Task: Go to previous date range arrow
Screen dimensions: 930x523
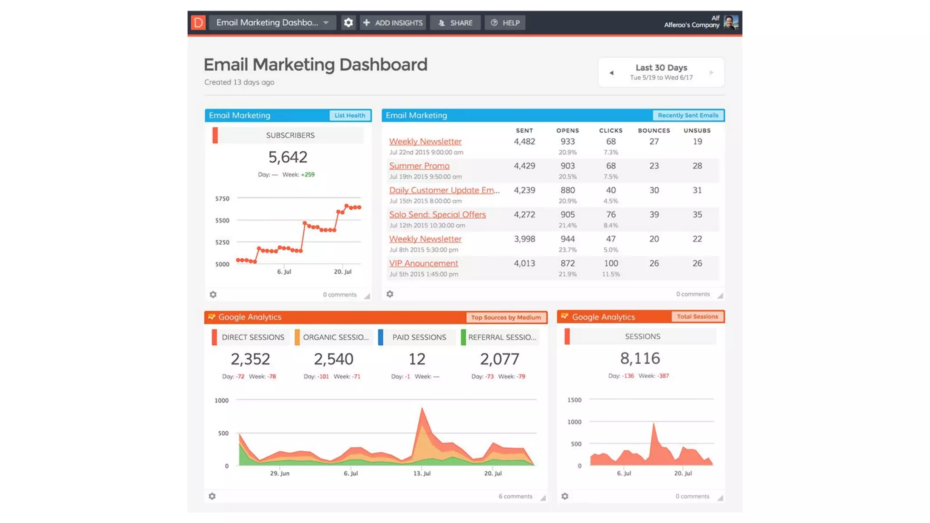Action: click(x=611, y=73)
